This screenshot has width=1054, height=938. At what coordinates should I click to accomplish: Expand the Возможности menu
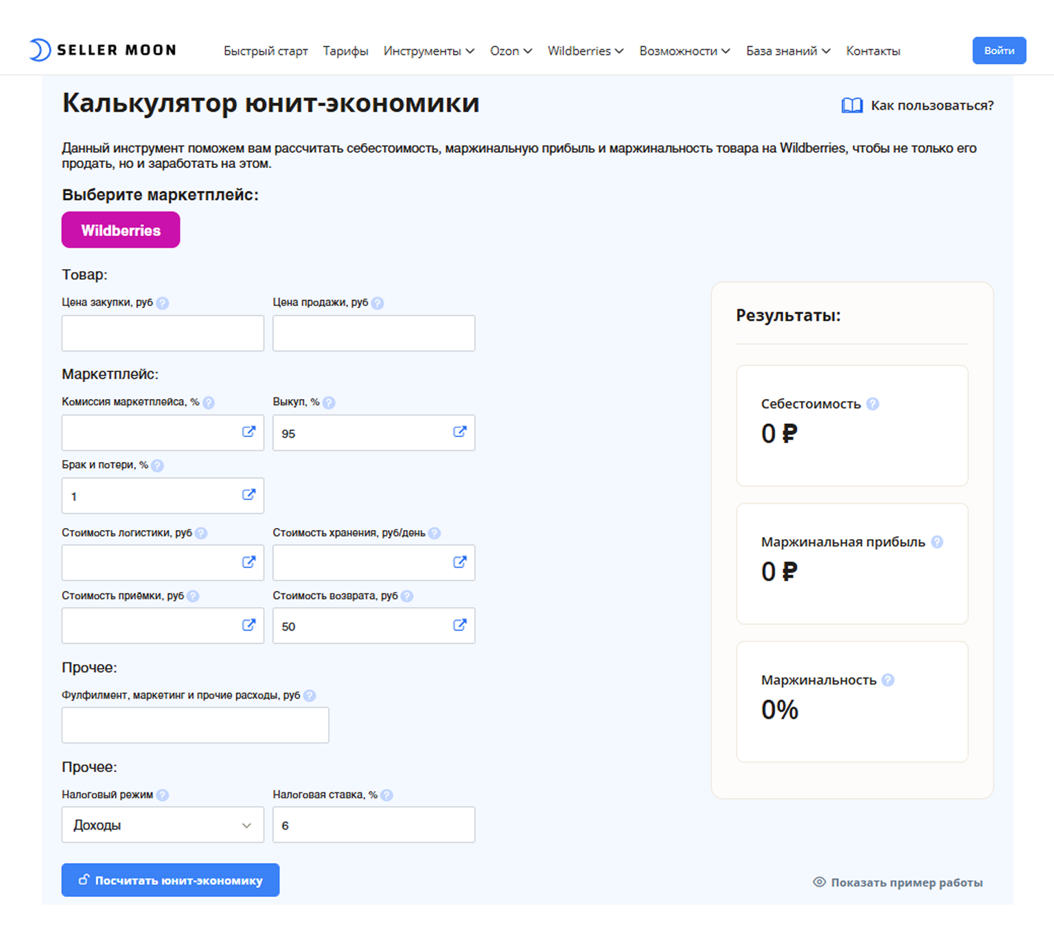(684, 51)
